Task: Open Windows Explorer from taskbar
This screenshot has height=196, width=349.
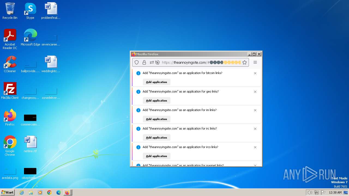Action: click(x=31, y=192)
